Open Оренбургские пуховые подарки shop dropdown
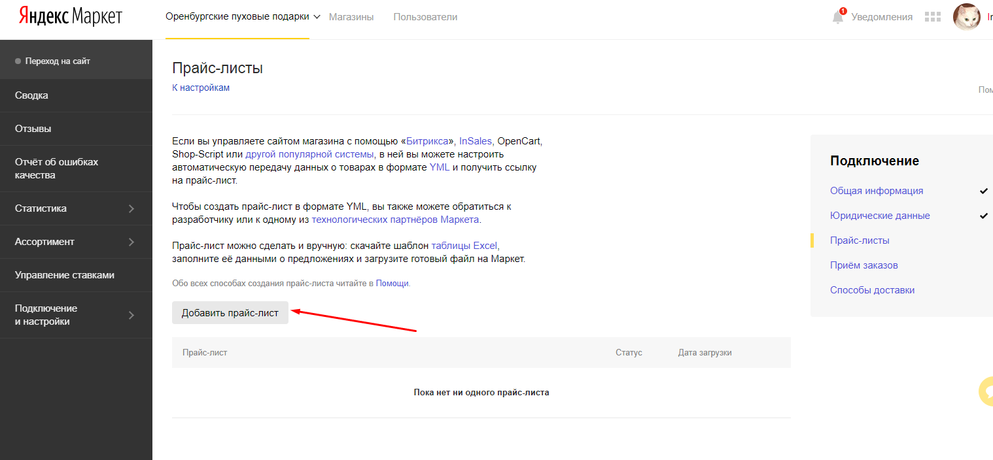The image size is (993, 460). pyautogui.click(x=243, y=17)
